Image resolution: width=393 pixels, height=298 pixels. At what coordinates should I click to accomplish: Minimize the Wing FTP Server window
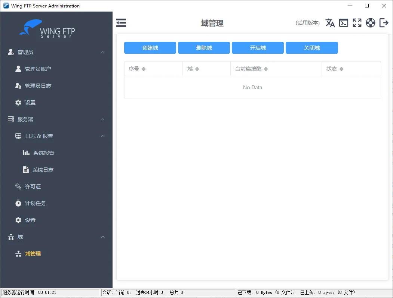tap(350, 6)
